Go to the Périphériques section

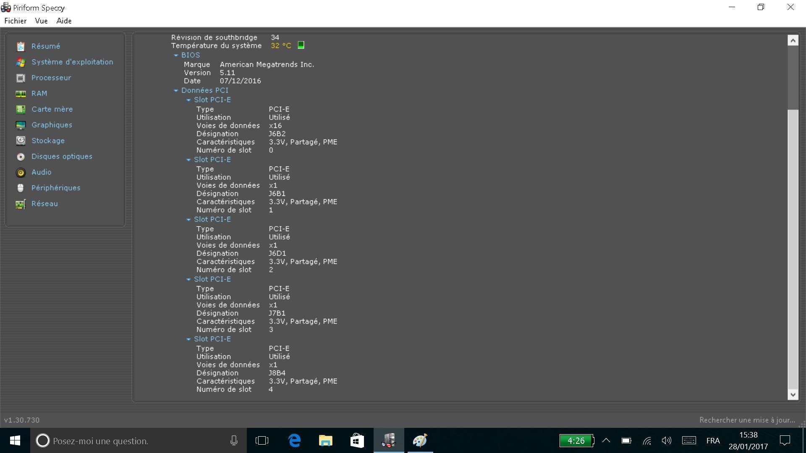point(56,188)
